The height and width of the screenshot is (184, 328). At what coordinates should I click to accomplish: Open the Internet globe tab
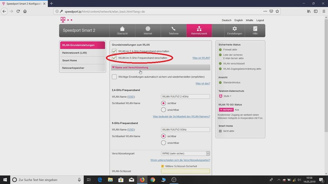click(148, 30)
